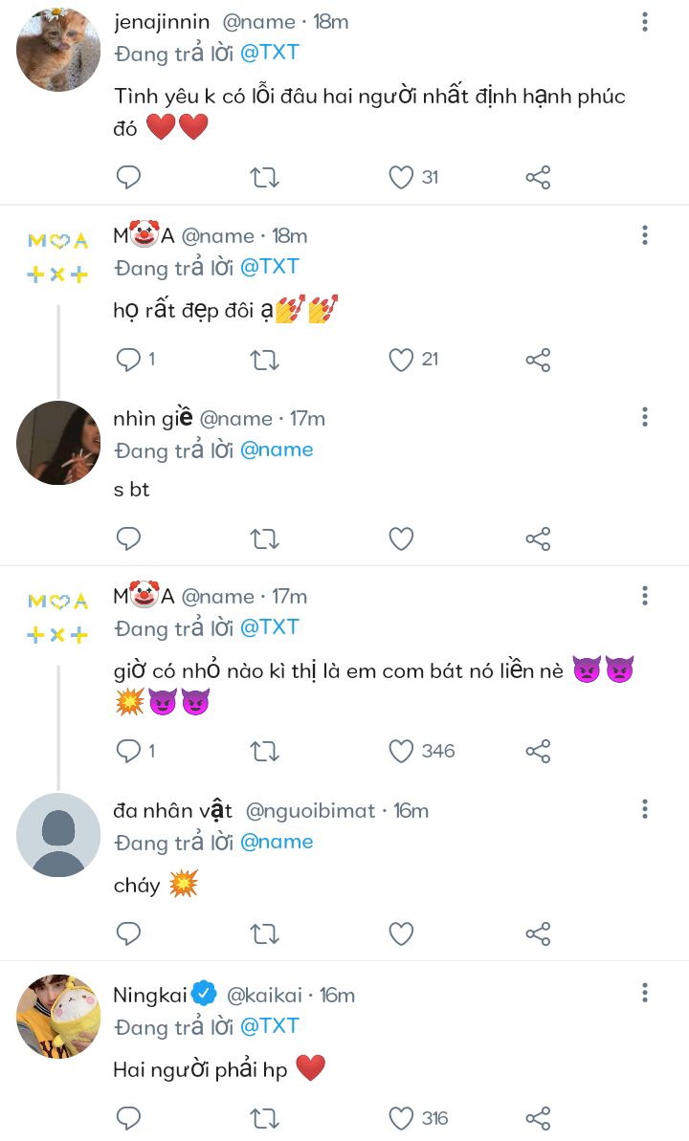Open the @TXT mention in Ningkai's tweet
This screenshot has height=1141, width=689.
pyautogui.click(x=269, y=1026)
